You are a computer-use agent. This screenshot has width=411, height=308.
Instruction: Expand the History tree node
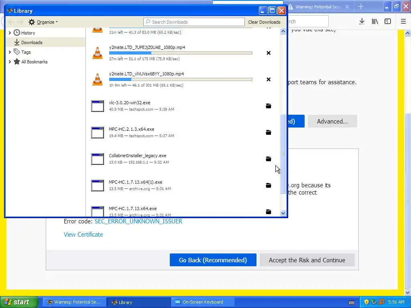coord(10,33)
